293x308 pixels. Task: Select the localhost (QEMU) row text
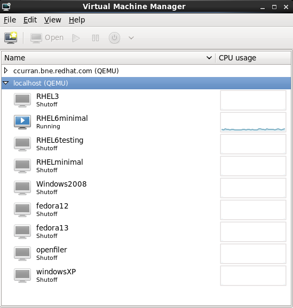[41, 83]
